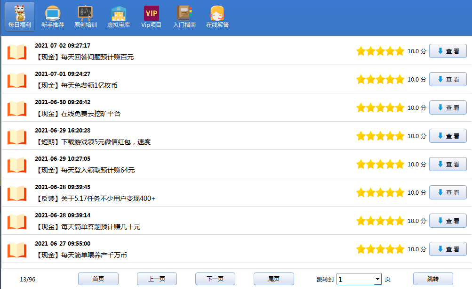Click the star rating of 每天回答问题预计赚百元

(x=380, y=51)
